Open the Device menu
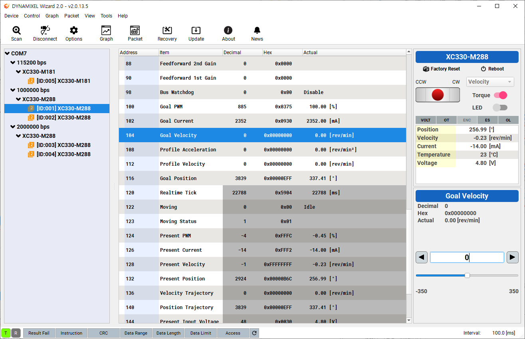The image size is (525, 339). (11, 16)
